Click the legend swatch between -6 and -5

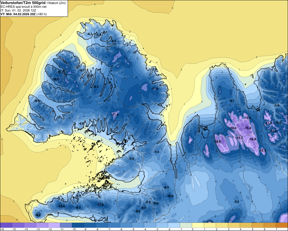tap(126, 225)
